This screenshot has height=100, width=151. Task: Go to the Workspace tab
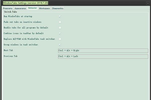pyautogui.click(x=44, y=8)
